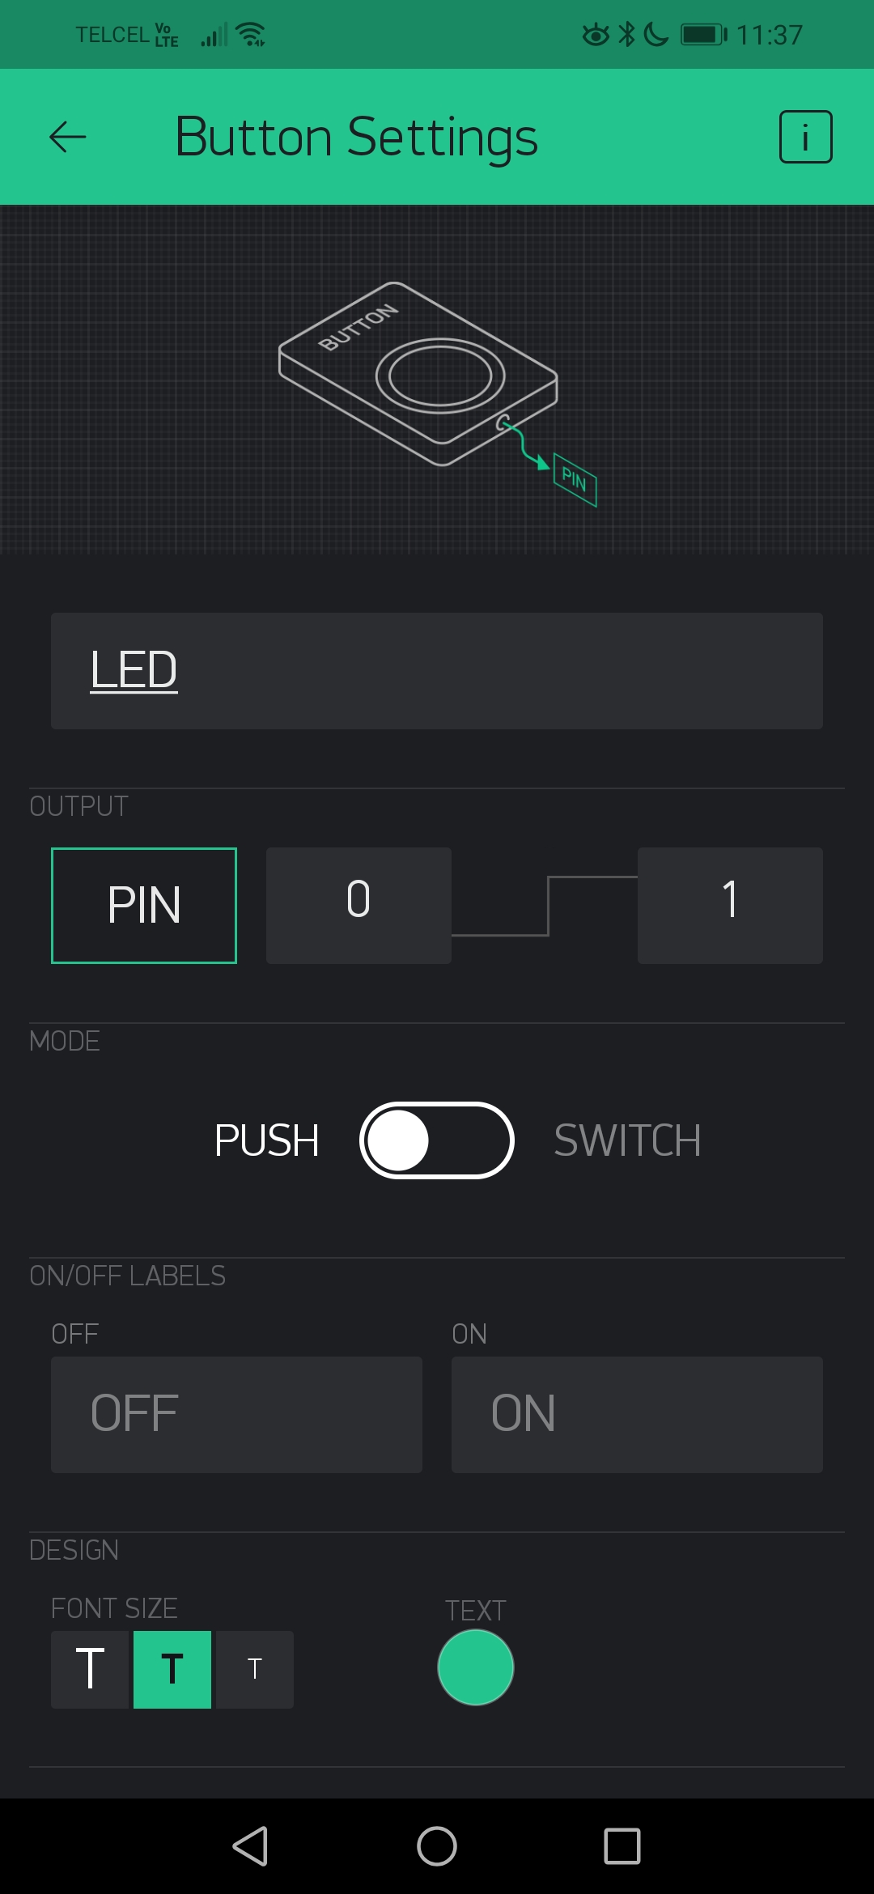Open the info icon in header

(x=805, y=137)
